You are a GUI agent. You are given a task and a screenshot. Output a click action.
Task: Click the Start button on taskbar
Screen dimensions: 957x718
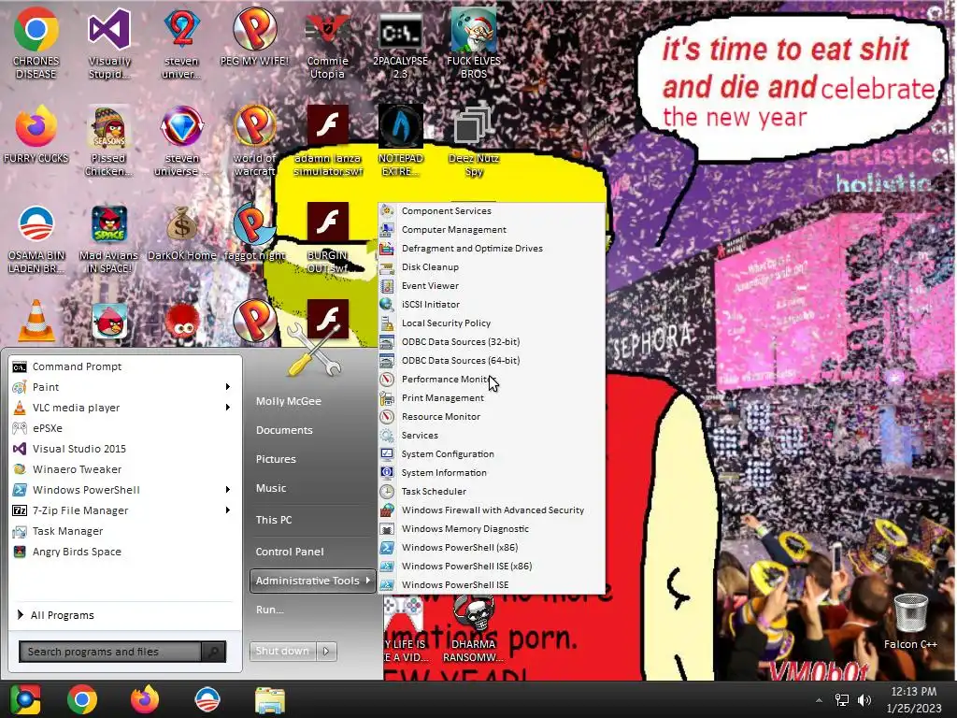click(25, 699)
